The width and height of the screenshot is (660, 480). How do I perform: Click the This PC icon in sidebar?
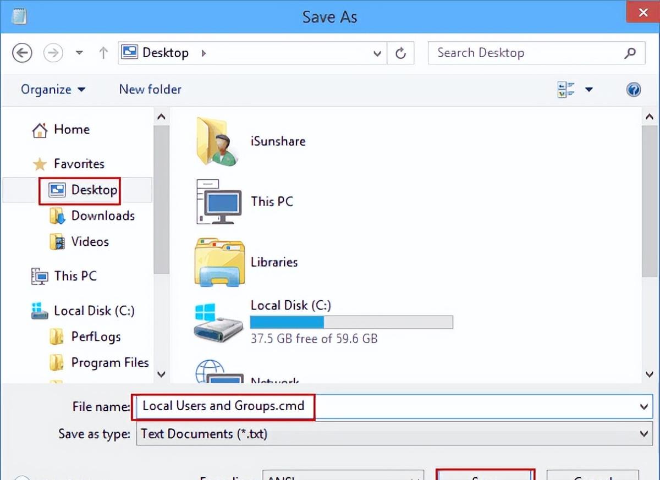[x=40, y=277]
